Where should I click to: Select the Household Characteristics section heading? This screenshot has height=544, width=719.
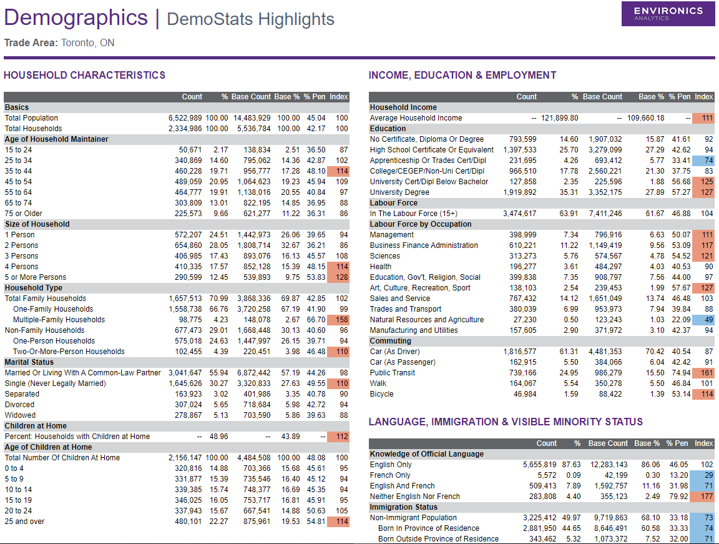coord(84,75)
